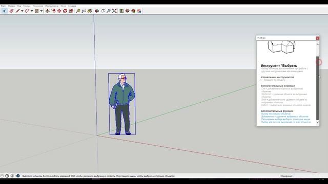The width and height of the screenshot is (328, 184).
Task: Close the Instructor panel
Action: 317,38
